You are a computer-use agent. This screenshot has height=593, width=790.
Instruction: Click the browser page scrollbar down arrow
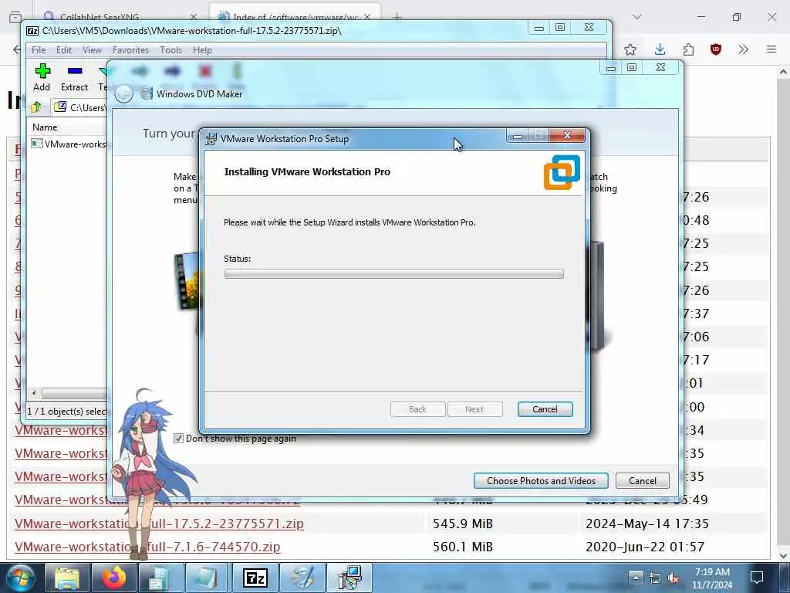(782, 555)
